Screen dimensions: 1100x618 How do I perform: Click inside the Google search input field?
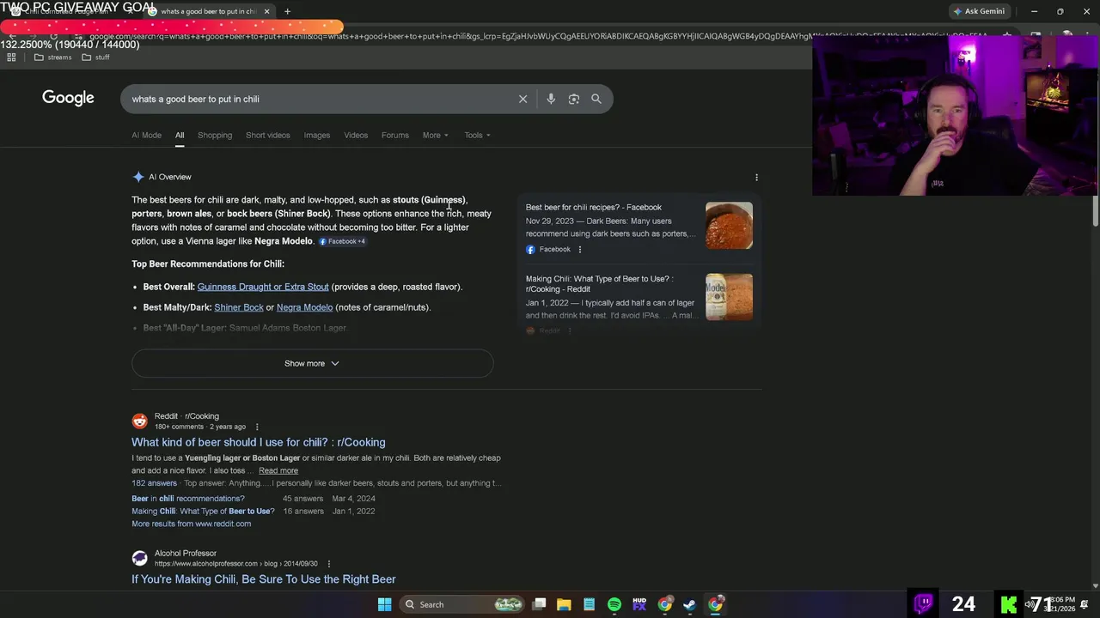tap(318, 99)
